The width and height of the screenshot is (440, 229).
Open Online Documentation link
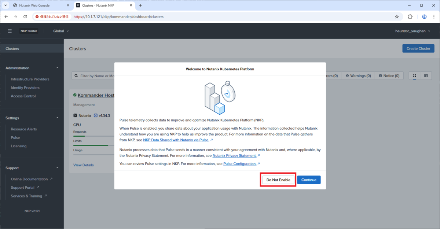(32, 179)
